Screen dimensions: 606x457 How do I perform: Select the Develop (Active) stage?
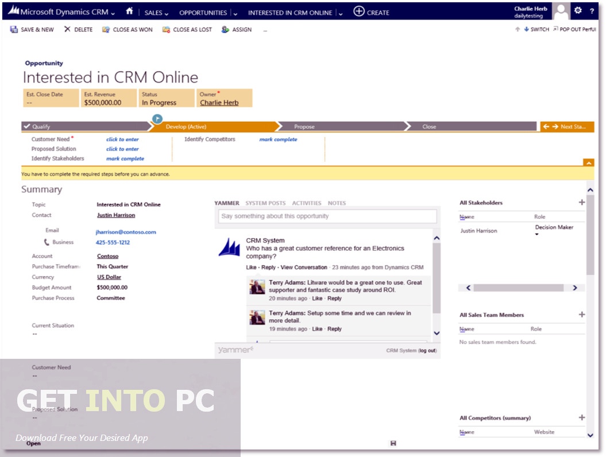coord(214,127)
